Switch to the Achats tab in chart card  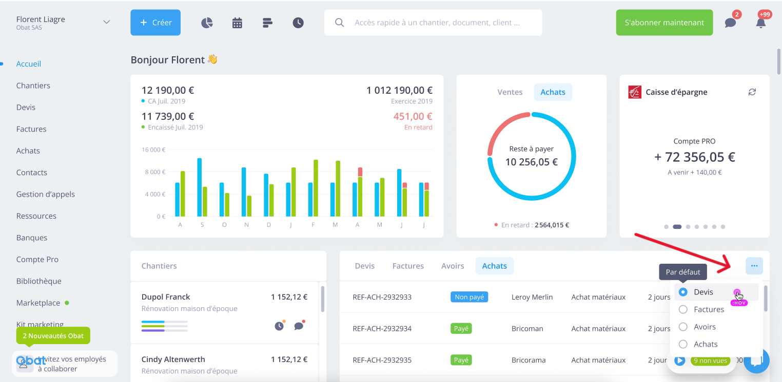point(553,92)
